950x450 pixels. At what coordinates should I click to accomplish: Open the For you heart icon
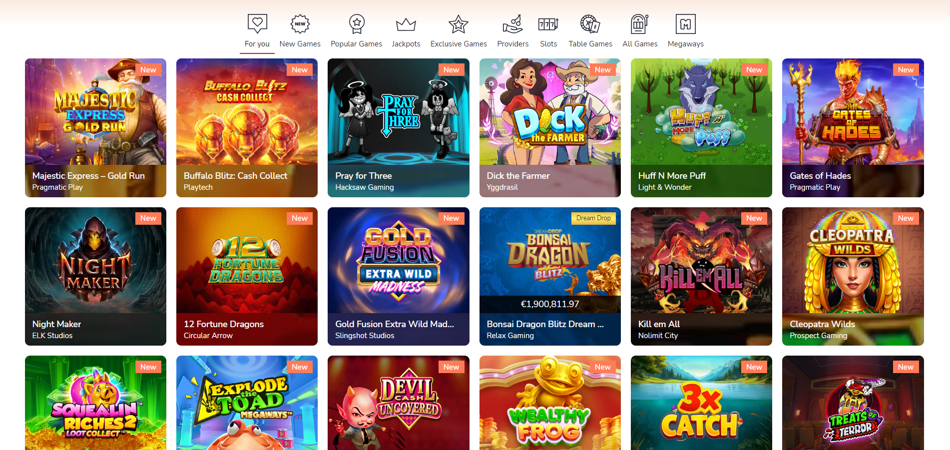tap(257, 23)
